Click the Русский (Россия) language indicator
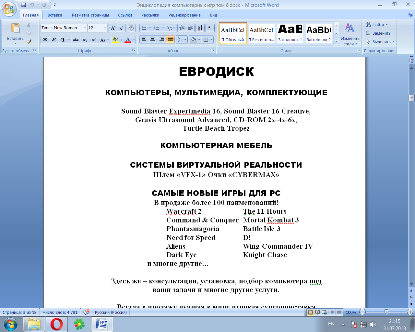Screen dimensions: 415x332 [111, 312]
